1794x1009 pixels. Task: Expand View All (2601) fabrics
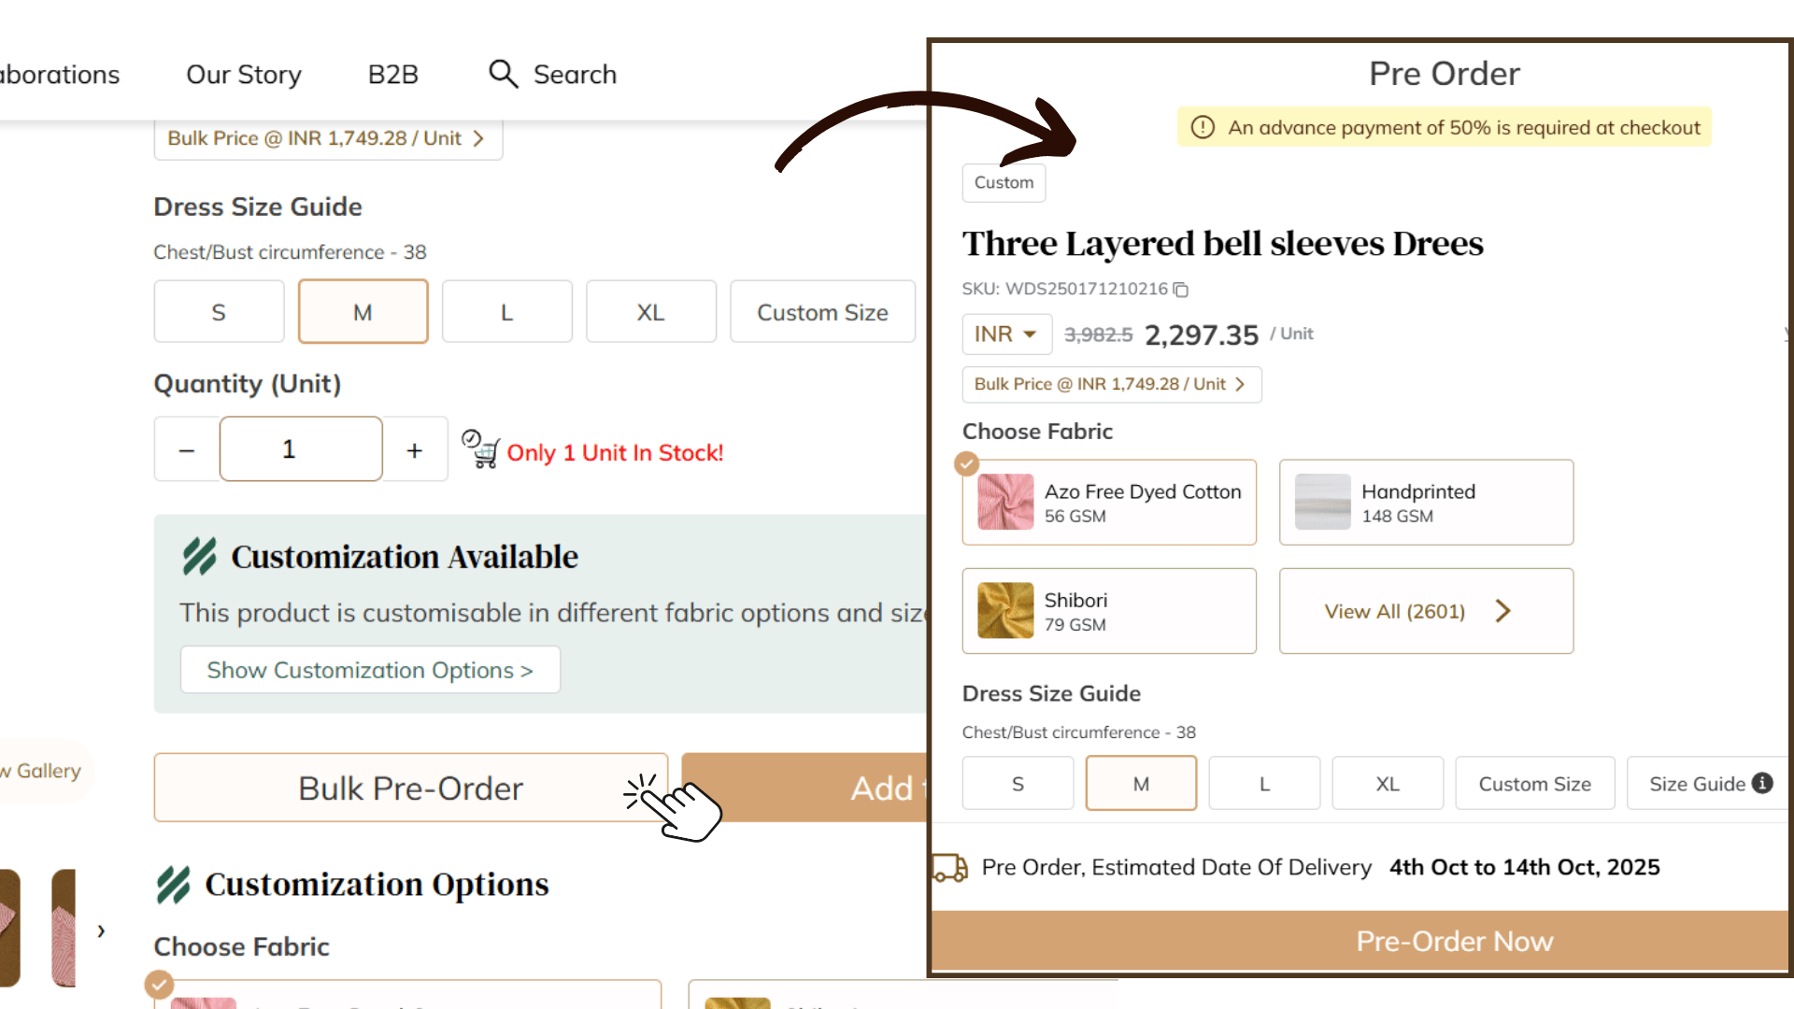(x=1425, y=611)
